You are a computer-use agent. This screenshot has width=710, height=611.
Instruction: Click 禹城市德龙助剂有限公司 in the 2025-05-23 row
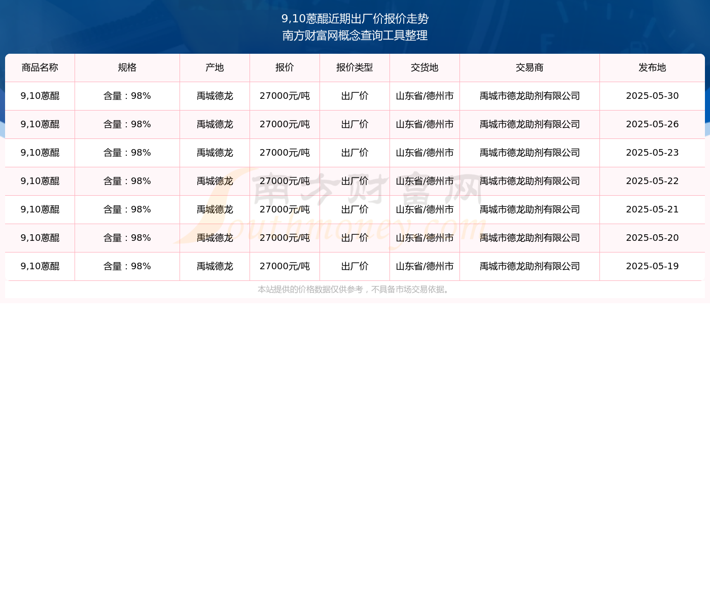coord(529,153)
